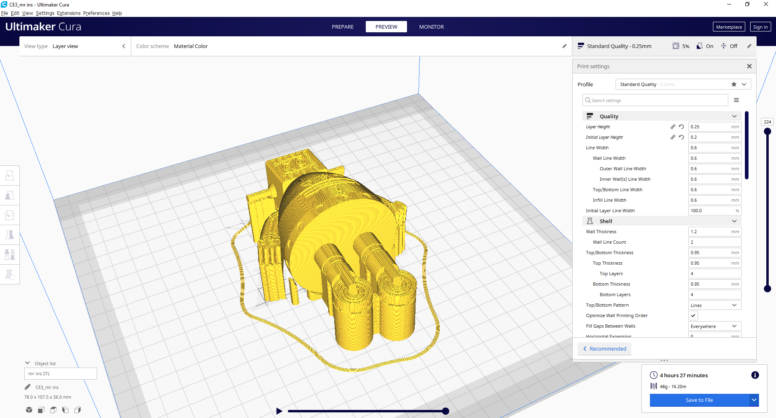Click the adhesion icon showing Off
The image size is (776, 418).
coord(724,46)
